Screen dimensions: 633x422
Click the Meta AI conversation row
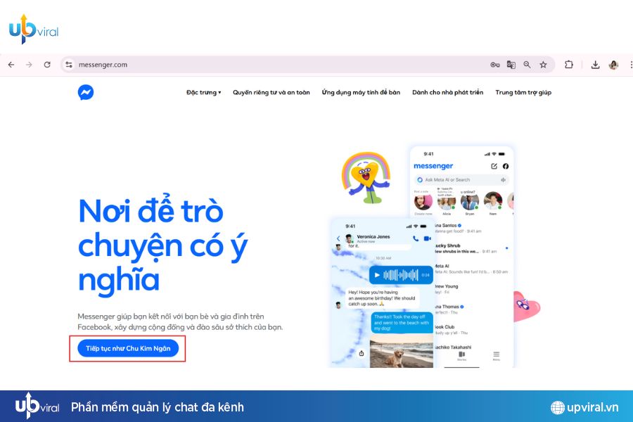click(x=471, y=269)
